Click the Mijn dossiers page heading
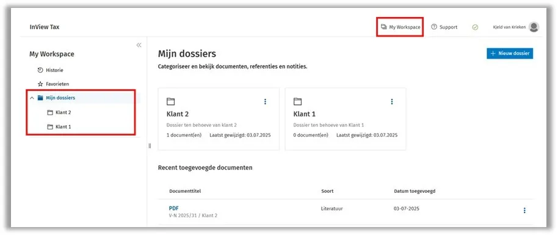Viewport: 558px width, 235px height. coord(187,54)
